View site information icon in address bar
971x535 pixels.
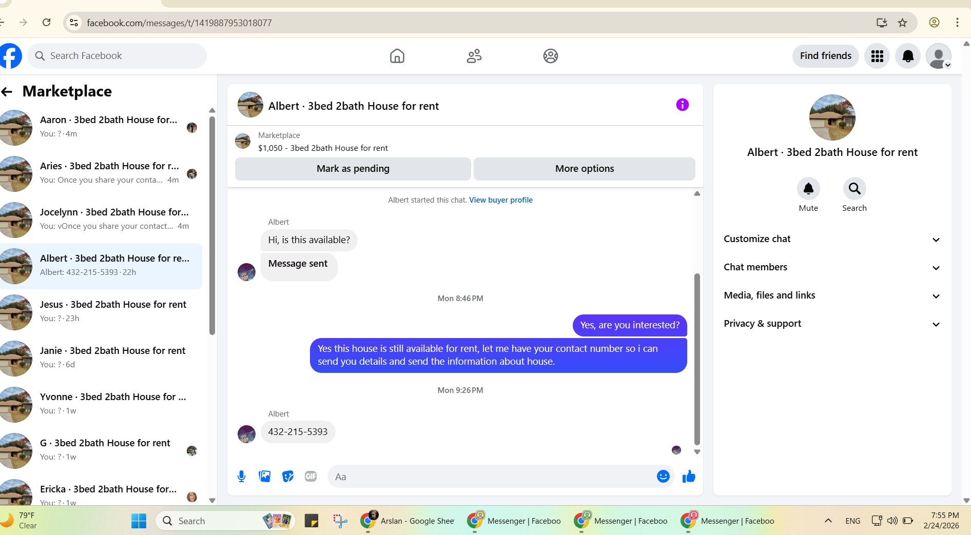point(74,23)
